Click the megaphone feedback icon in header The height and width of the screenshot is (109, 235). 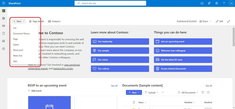coord(202,3)
